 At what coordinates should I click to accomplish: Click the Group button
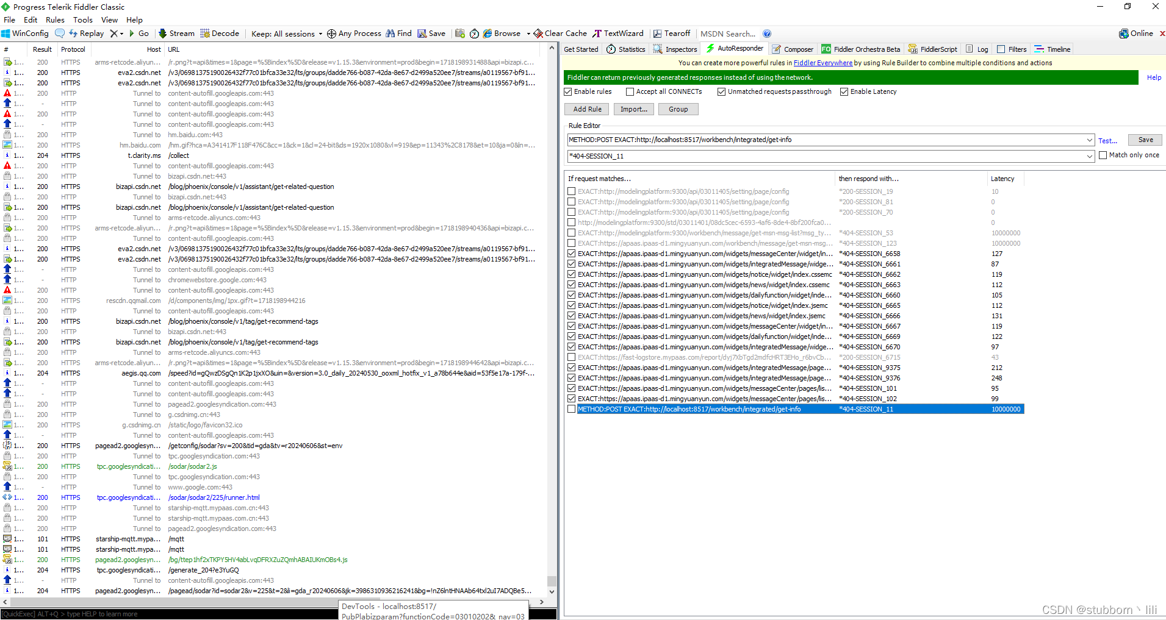(678, 109)
